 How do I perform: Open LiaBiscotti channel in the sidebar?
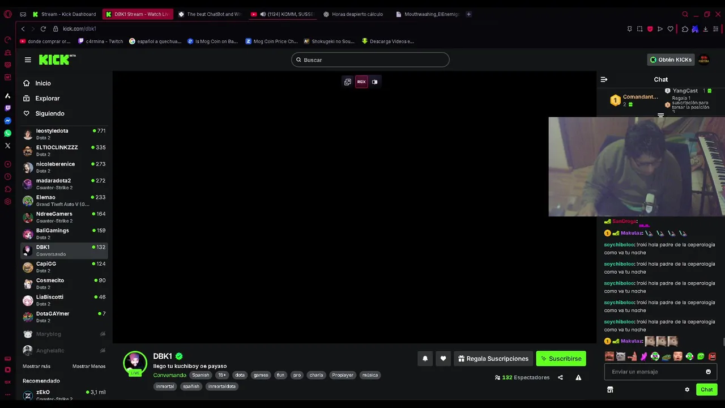point(64,300)
